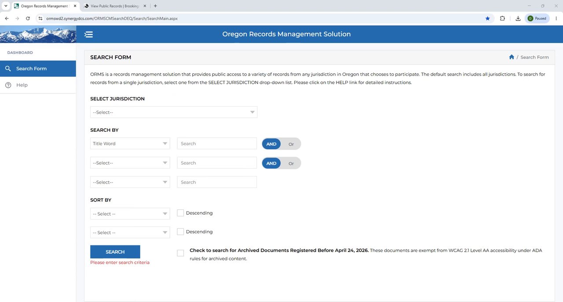Click the SELECT JURISDICTION label
The height and width of the screenshot is (302, 563).
pos(117,99)
